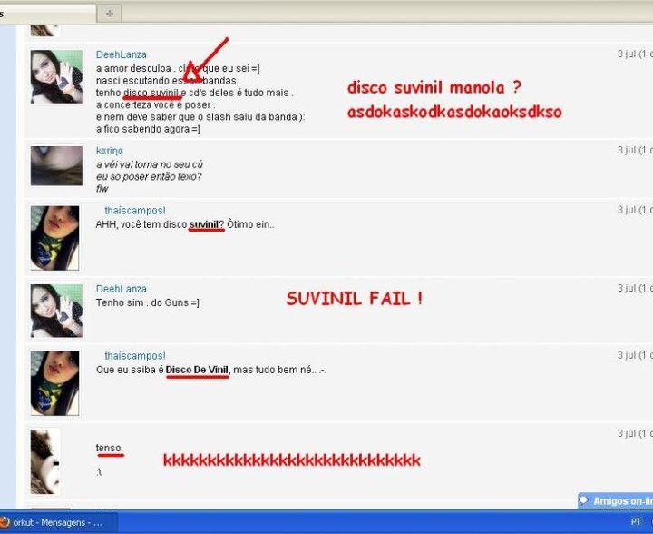
Task: Open thaiscampos! link above 'Que eu saiba'
Action: coord(135,356)
